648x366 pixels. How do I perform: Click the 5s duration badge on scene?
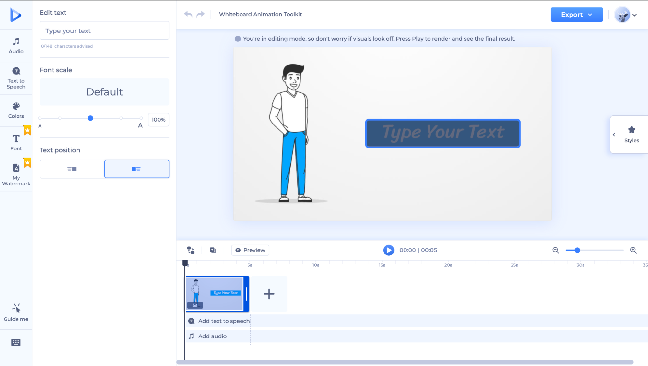tap(195, 305)
